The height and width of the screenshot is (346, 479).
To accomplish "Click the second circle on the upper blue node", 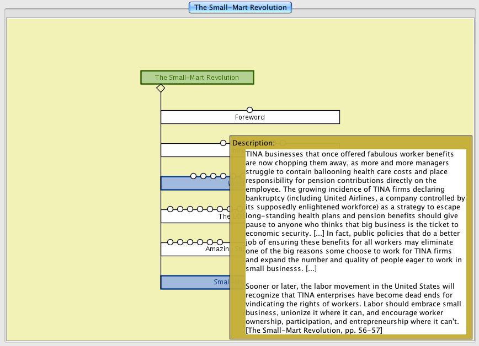I will tap(203, 176).
